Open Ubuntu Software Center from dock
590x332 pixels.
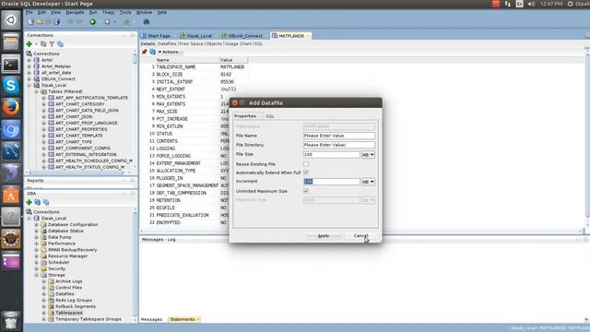click(10, 196)
